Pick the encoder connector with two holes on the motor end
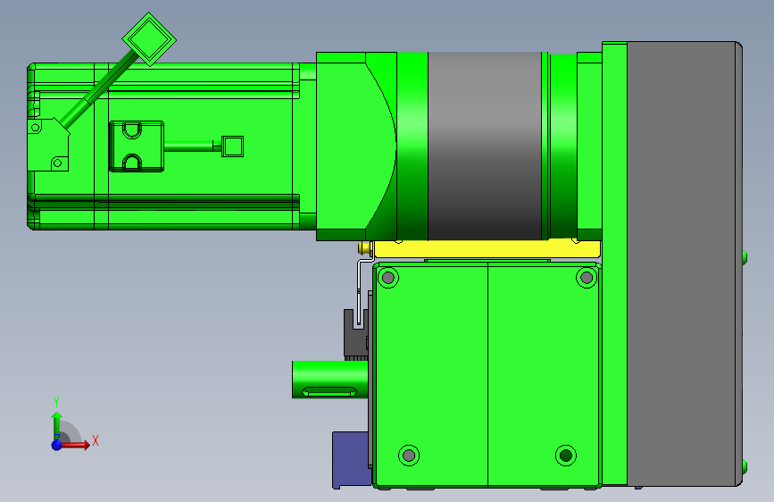 pyautogui.click(x=48, y=145)
